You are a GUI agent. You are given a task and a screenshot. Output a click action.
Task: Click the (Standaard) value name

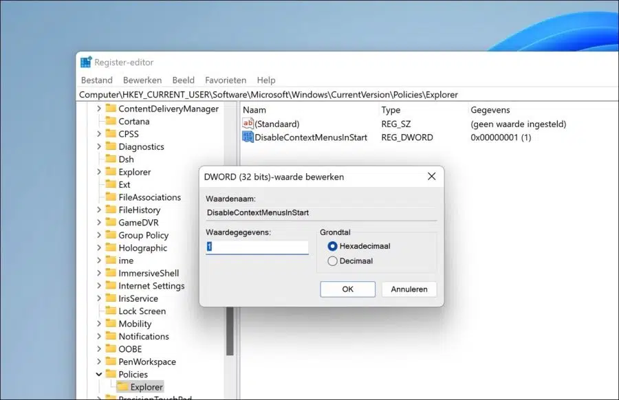276,124
